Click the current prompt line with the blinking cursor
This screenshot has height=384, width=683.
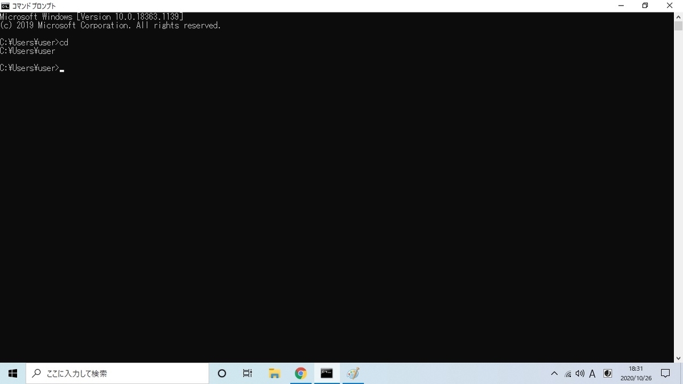32,68
